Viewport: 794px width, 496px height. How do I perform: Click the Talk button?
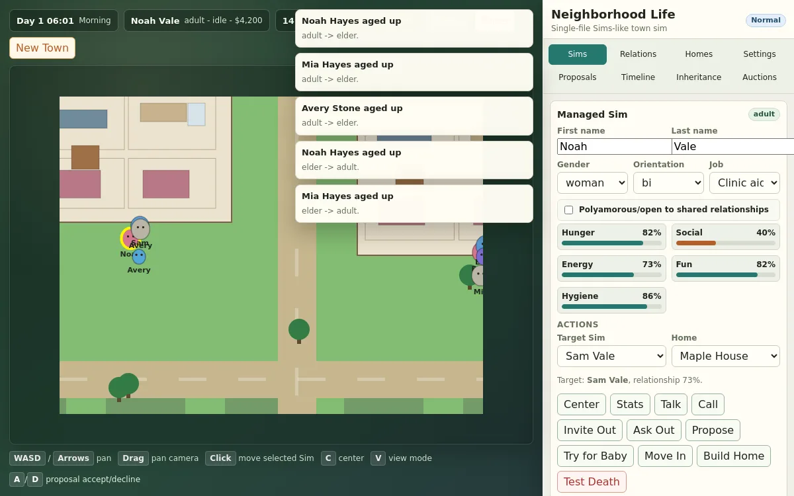click(671, 404)
